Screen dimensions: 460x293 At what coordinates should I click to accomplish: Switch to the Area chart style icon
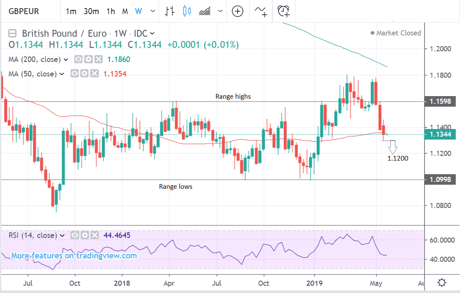pyautogui.click(x=205, y=12)
